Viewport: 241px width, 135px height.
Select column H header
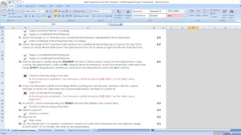[193, 28]
